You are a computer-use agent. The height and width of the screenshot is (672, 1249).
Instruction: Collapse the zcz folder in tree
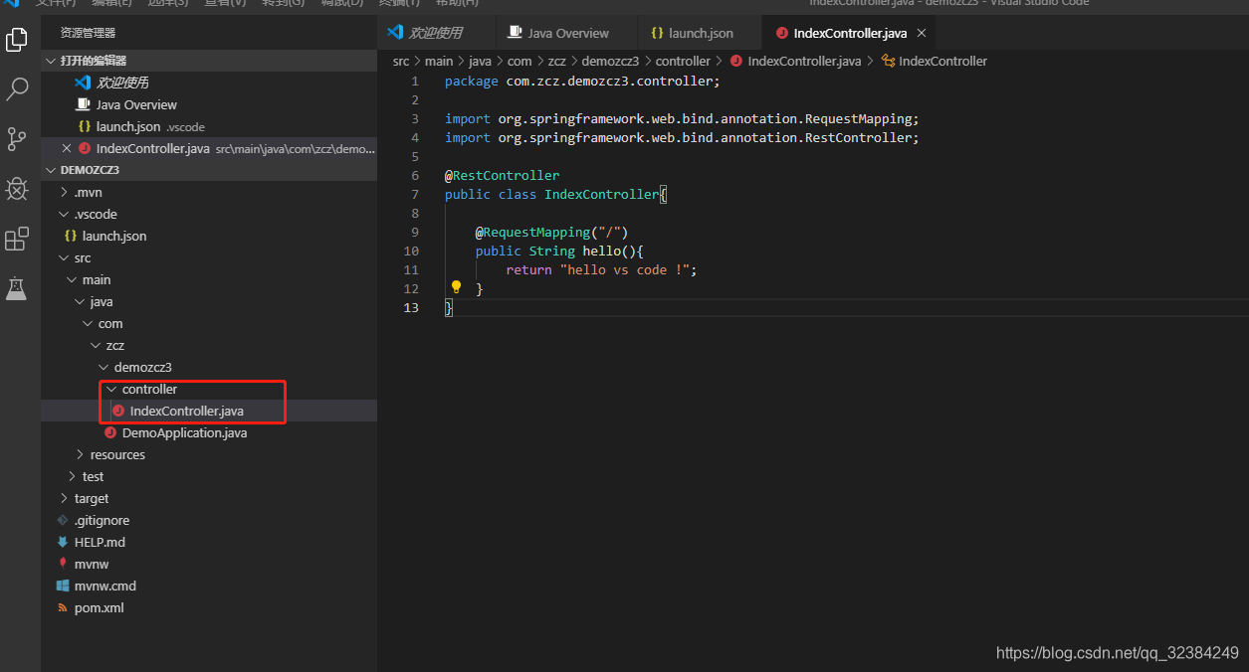tap(209, 345)
